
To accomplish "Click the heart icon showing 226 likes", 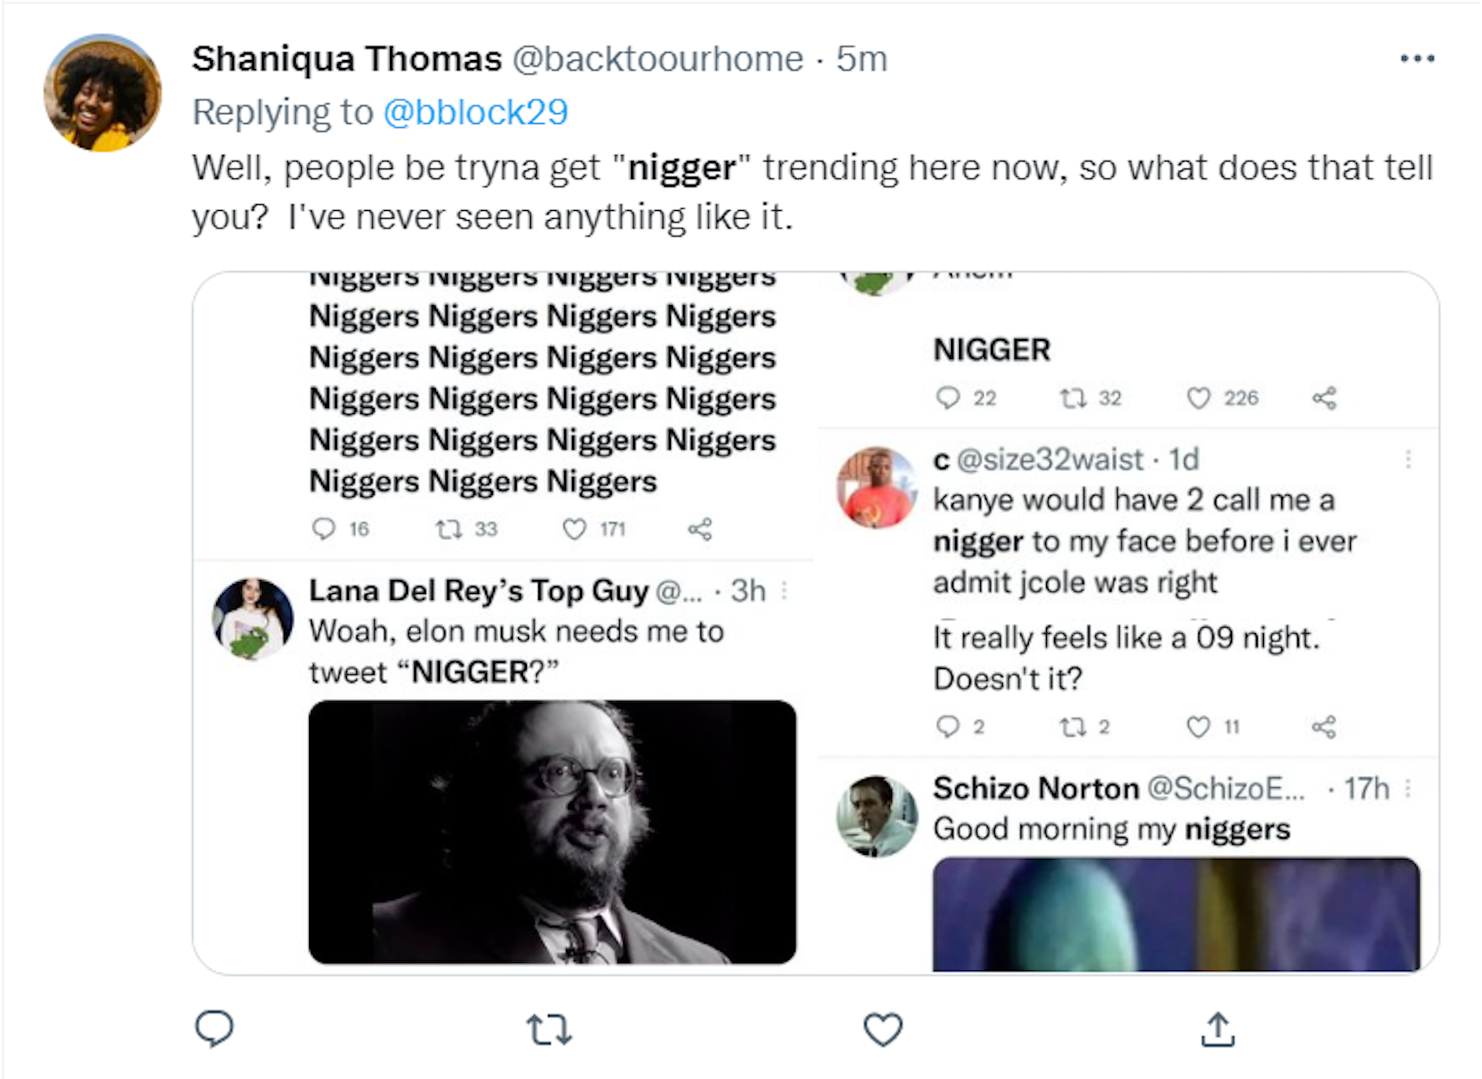I will click(1198, 398).
